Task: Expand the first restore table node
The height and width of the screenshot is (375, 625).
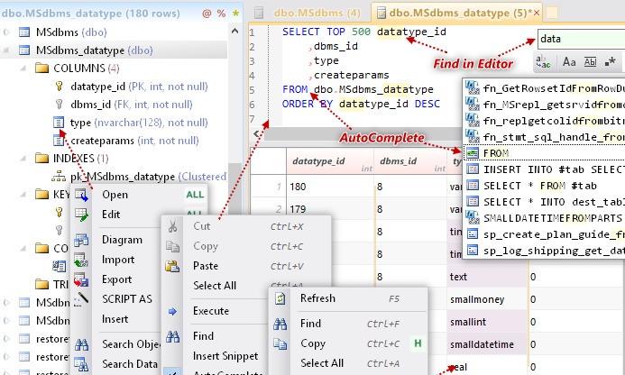Action: click(6, 339)
